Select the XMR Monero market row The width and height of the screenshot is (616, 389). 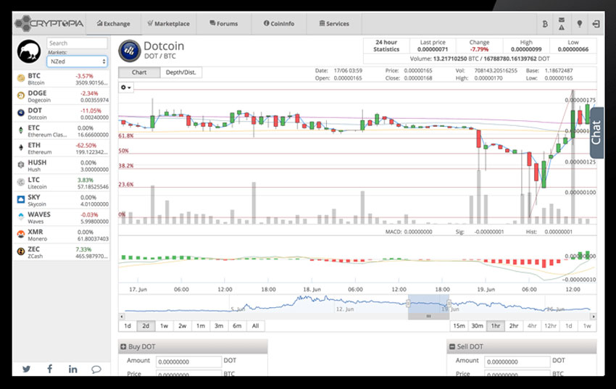click(62, 235)
